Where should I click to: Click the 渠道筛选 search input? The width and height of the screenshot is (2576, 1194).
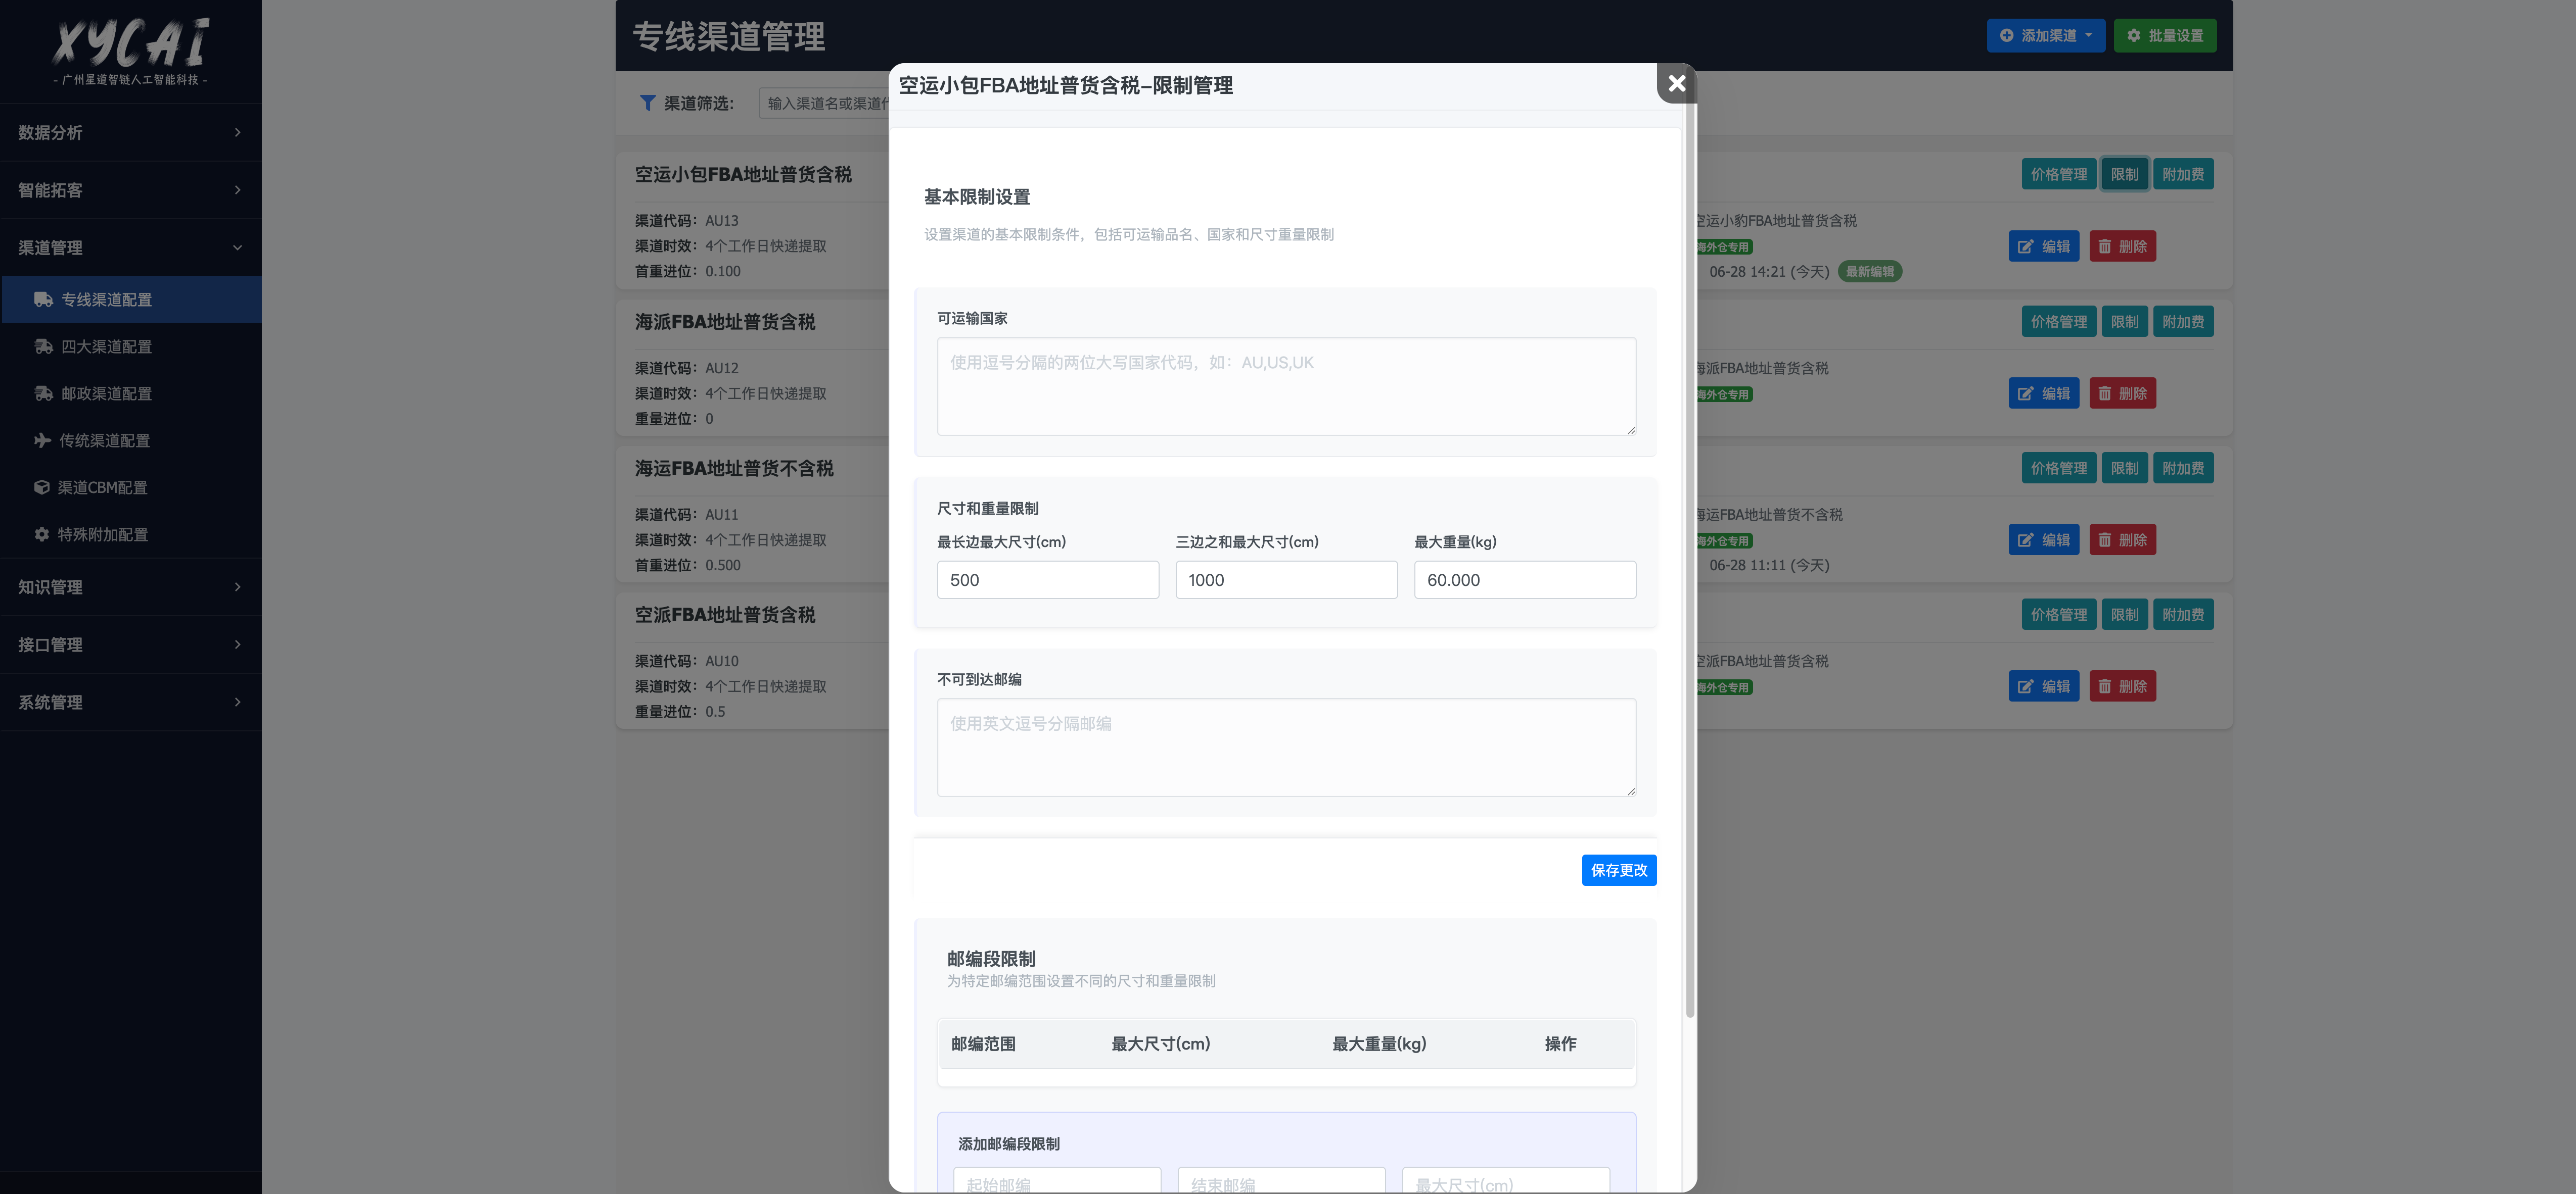(823, 103)
